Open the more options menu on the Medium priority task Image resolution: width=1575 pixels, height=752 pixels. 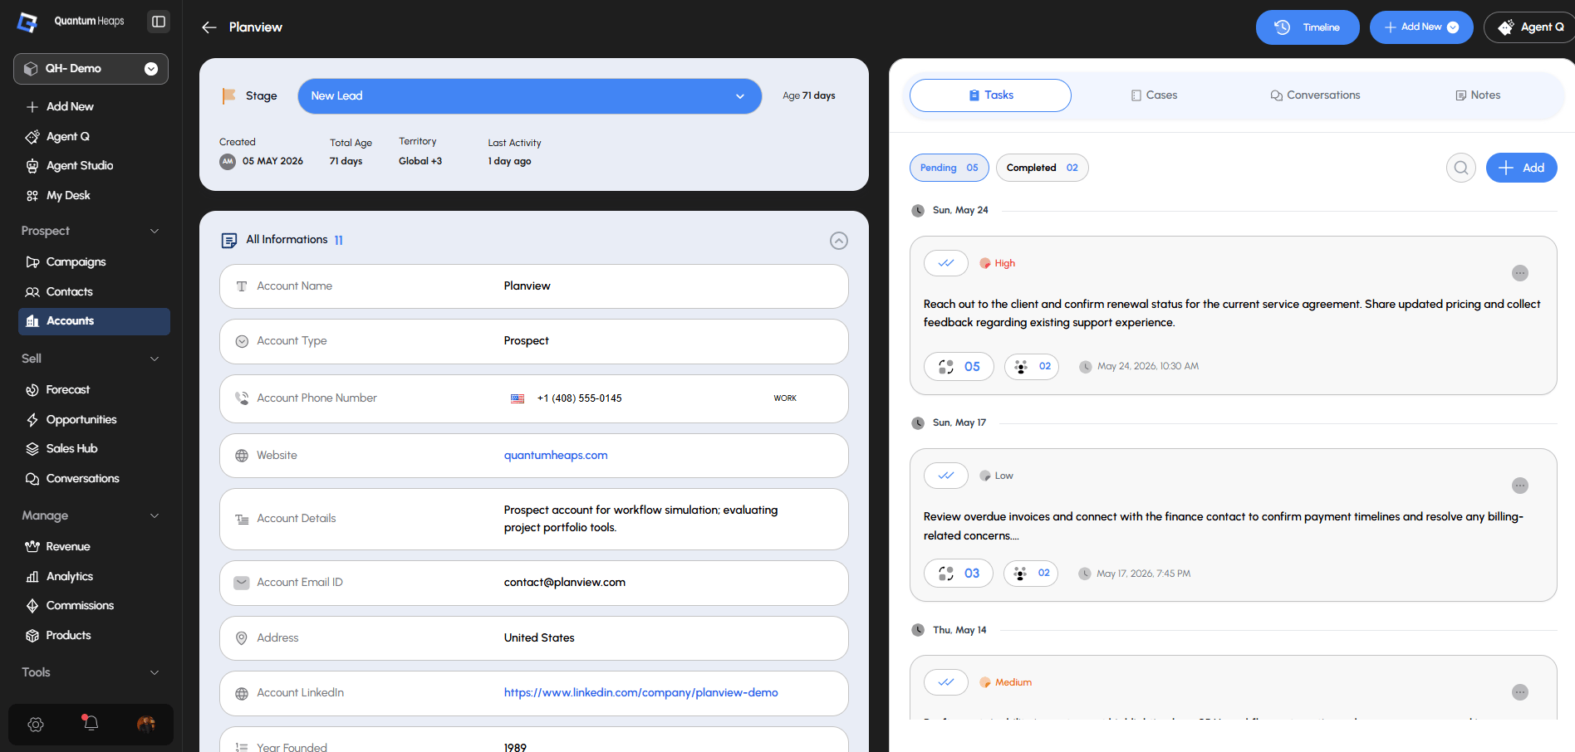1520,692
